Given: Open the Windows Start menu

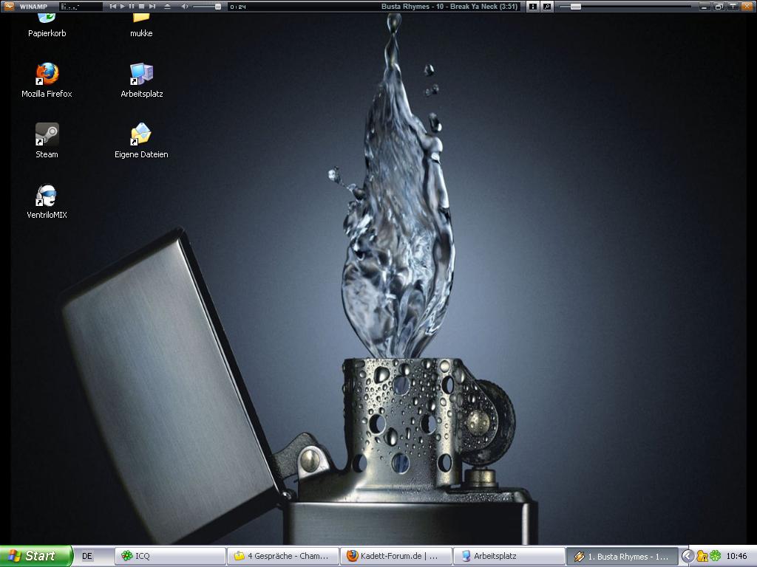Looking at the screenshot, I should click(x=35, y=556).
